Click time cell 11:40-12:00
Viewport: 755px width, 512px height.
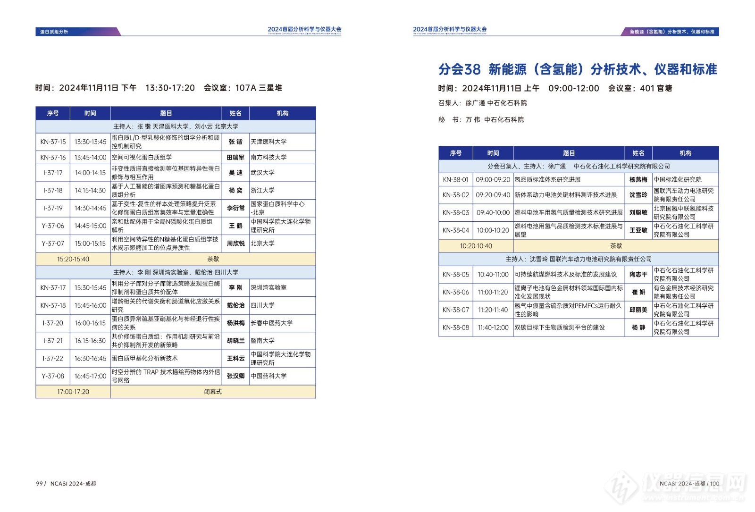[x=493, y=327]
